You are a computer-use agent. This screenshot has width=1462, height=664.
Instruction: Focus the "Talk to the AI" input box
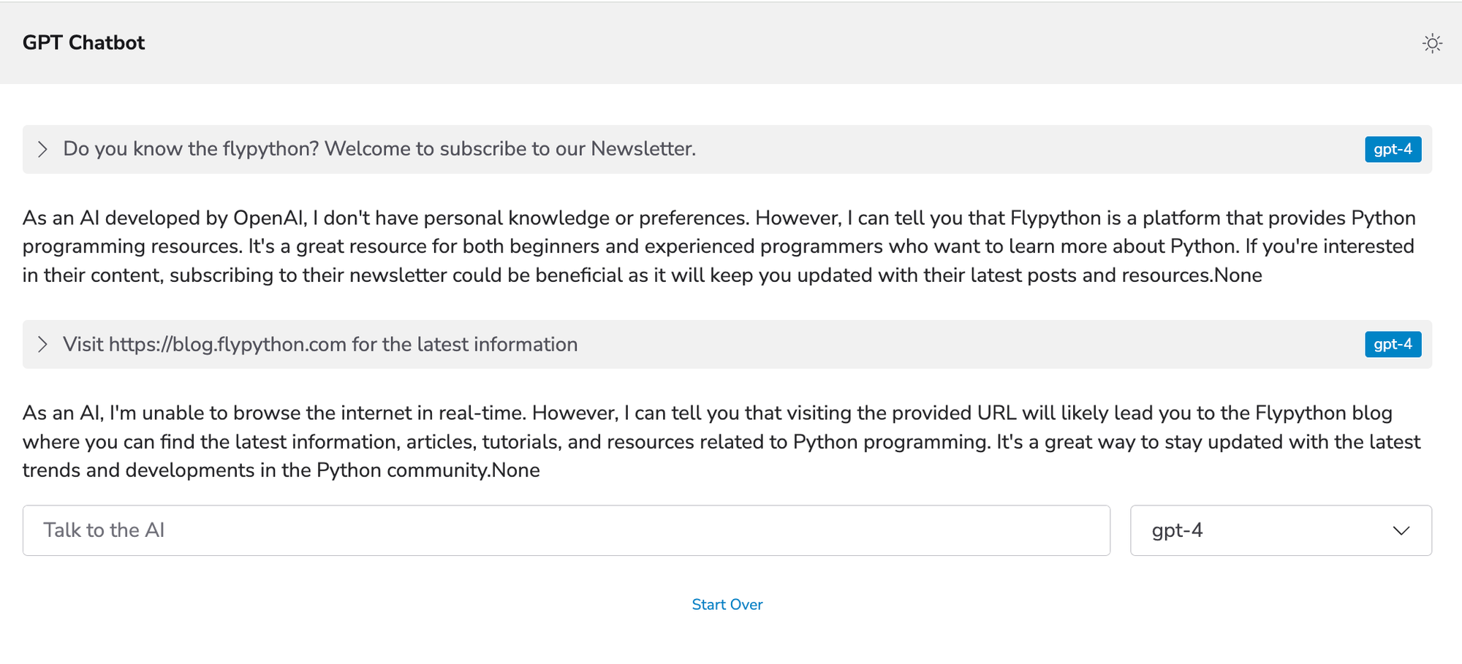click(x=566, y=530)
